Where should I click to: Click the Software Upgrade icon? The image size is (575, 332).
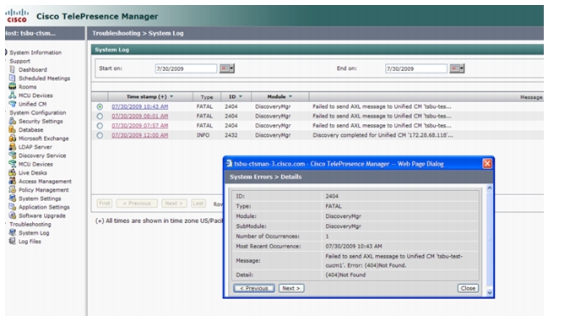[13, 215]
